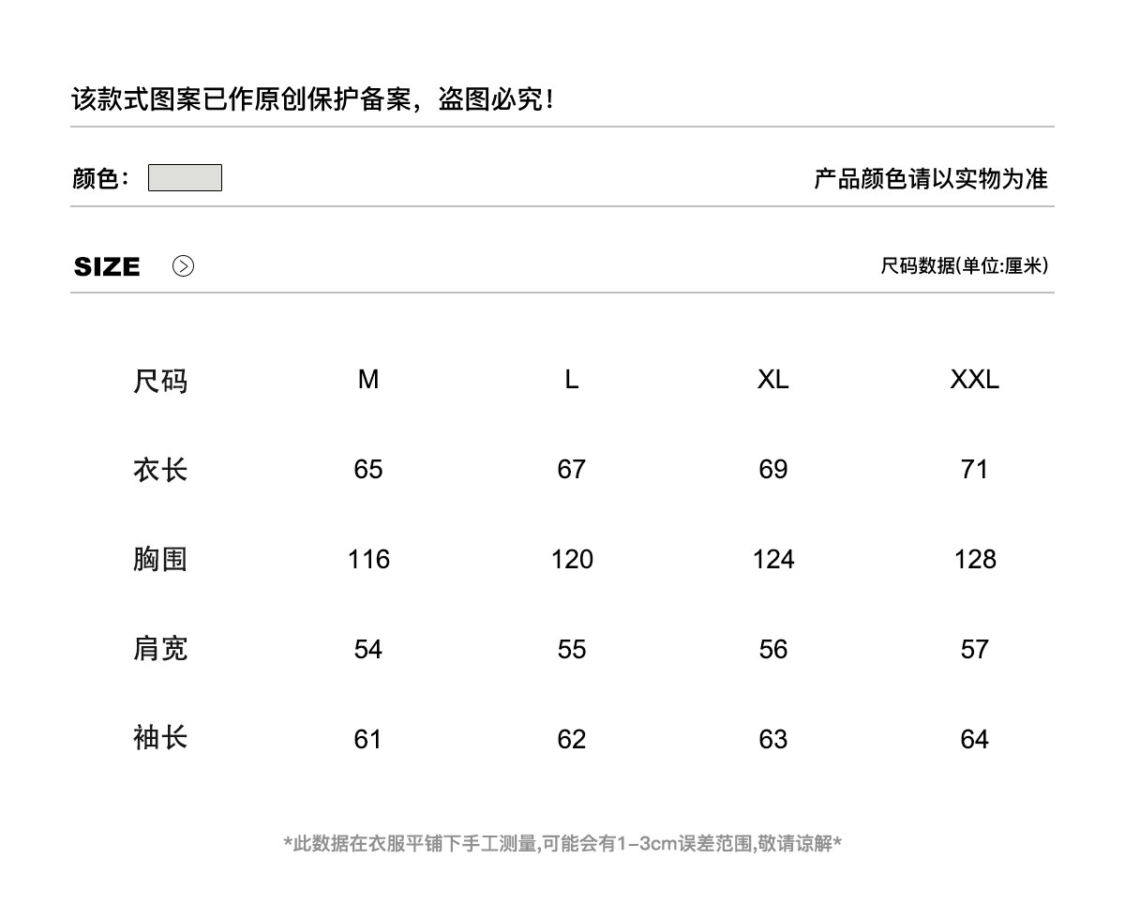The width and height of the screenshot is (1125, 919).
Task: Click the 'XL' size column header
Action: point(773,379)
